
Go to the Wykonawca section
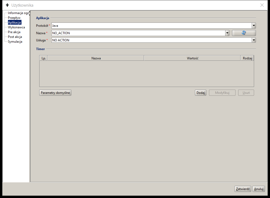pos(16,27)
